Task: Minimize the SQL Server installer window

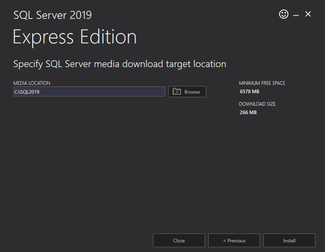Action: click(296, 15)
